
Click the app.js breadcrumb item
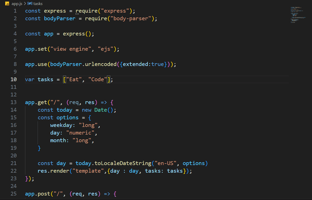click(x=17, y=4)
